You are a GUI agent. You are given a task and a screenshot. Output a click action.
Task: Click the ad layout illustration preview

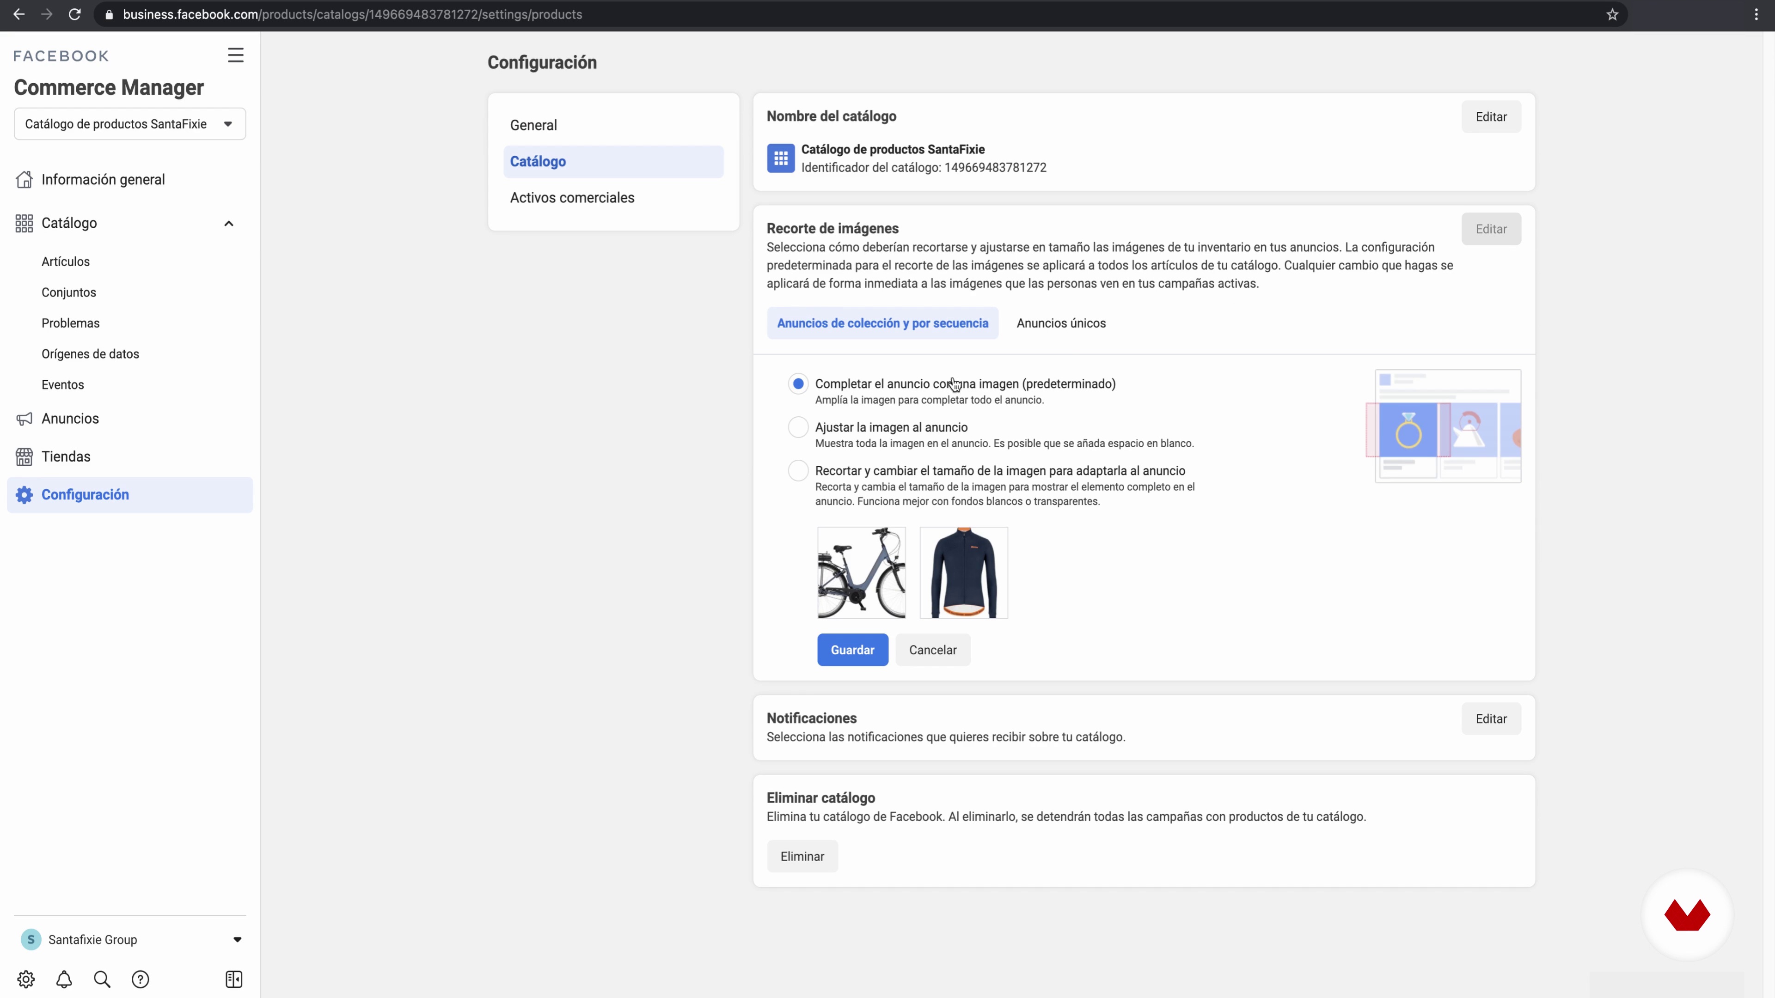(x=1444, y=426)
